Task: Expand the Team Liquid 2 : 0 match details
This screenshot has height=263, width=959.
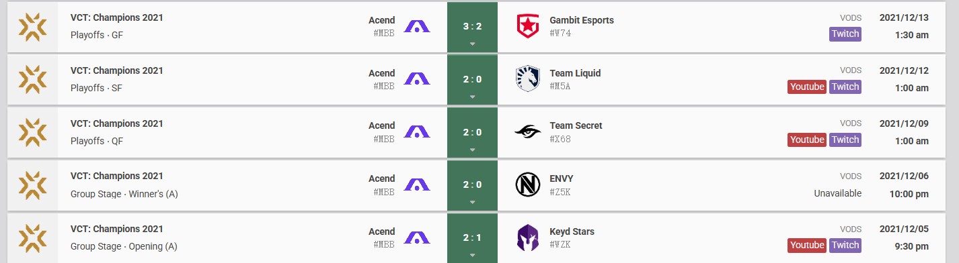Action: (472, 97)
